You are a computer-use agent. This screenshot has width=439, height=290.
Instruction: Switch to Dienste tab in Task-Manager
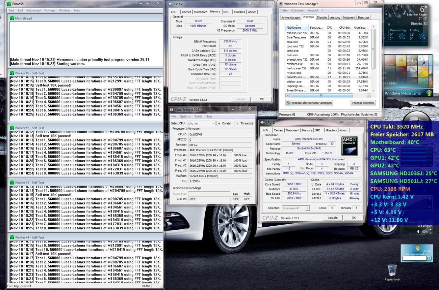tap(322, 17)
